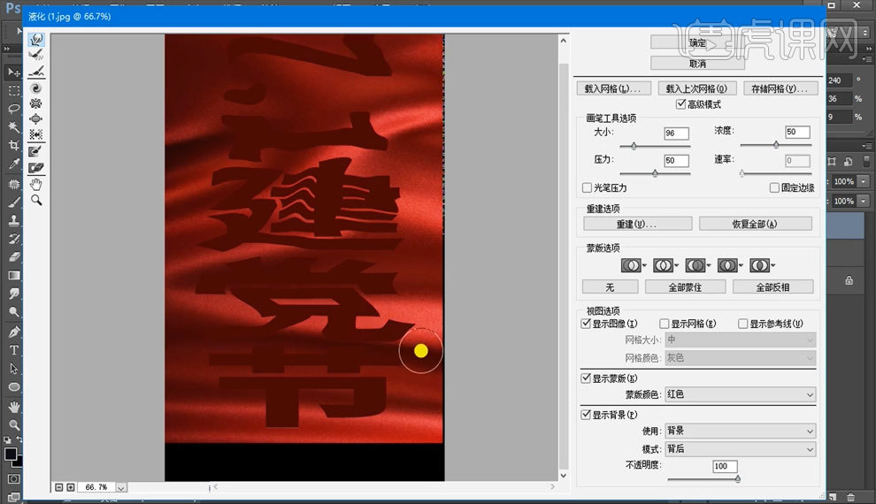
Task: Click the 全部反相 button
Action: pyautogui.click(x=772, y=286)
